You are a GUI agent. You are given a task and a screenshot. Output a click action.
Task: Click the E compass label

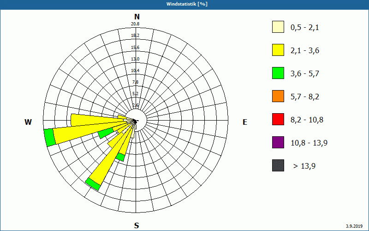click(x=245, y=122)
